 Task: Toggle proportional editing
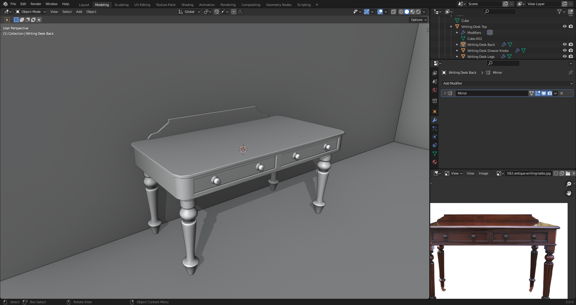(234, 12)
